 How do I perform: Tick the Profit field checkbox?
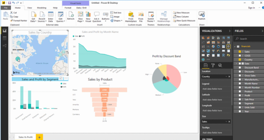240,95
